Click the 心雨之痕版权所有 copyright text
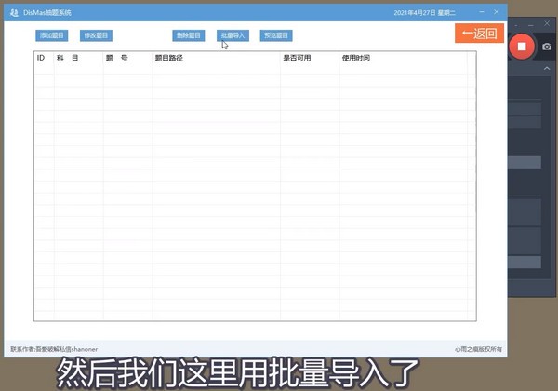Image resolution: width=558 pixels, height=391 pixels. coord(478,349)
